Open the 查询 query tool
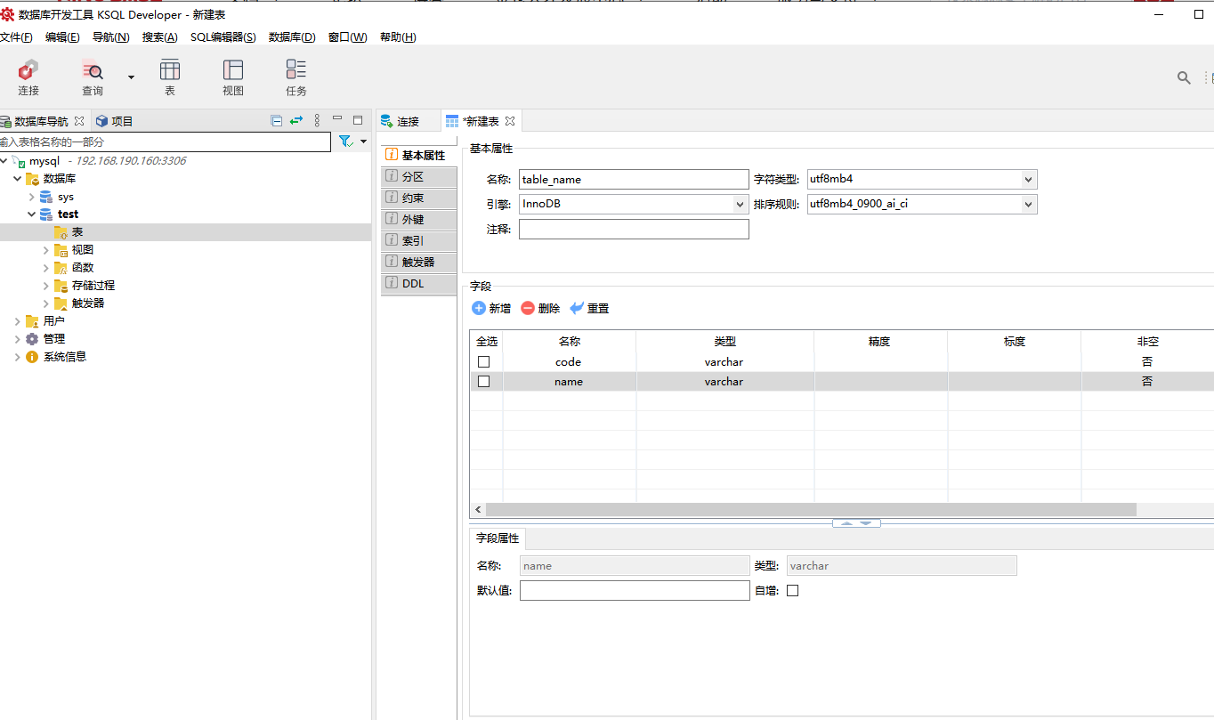This screenshot has height=720, width=1214. 93,77
